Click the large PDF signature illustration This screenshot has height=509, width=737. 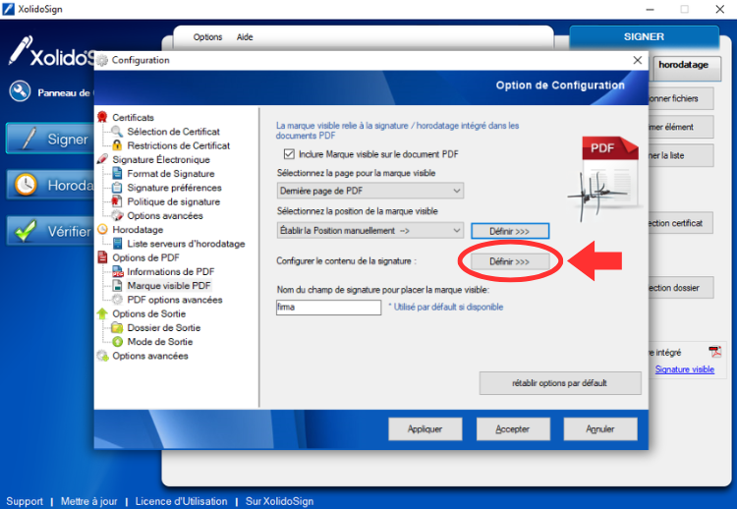click(x=604, y=178)
